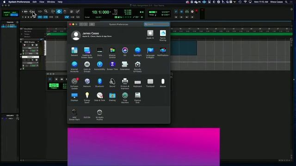Viewport: 296px width, 166px height.
Task: Open the View menu
Action: pos(42,2)
